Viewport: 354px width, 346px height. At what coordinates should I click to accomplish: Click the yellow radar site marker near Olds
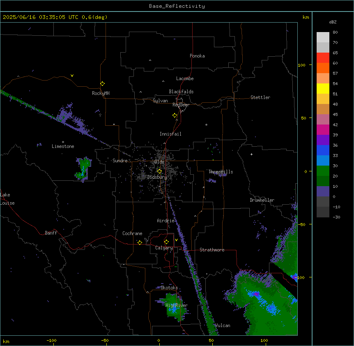159,171
